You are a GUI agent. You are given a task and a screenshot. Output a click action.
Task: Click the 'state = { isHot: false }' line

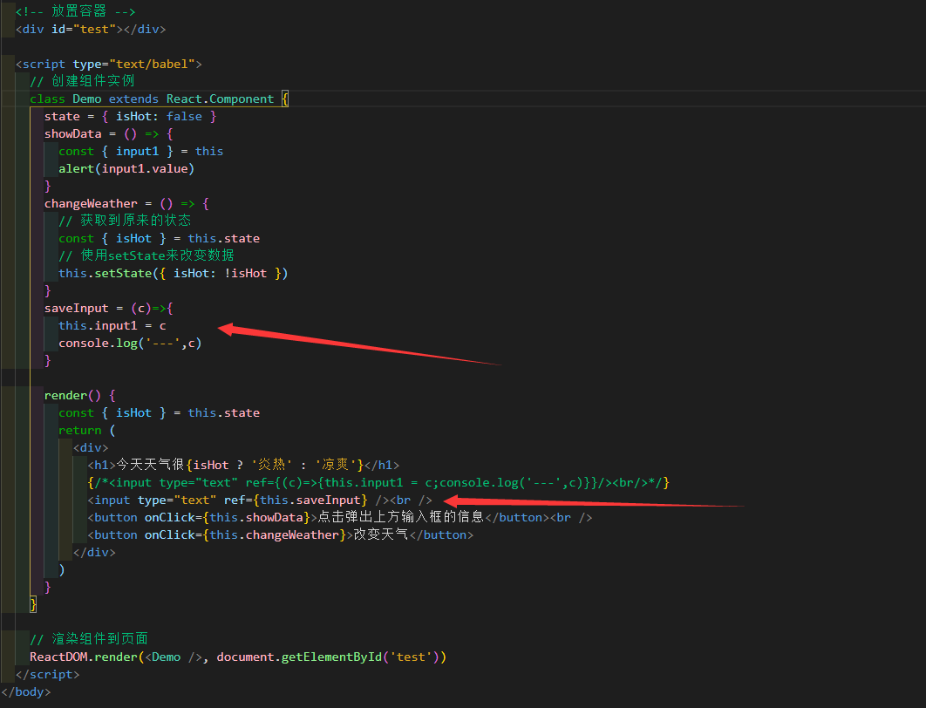click(x=131, y=116)
